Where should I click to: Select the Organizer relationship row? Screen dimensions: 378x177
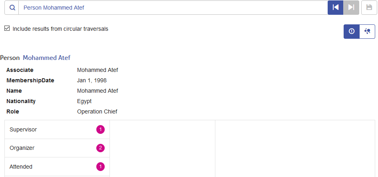pos(57,148)
